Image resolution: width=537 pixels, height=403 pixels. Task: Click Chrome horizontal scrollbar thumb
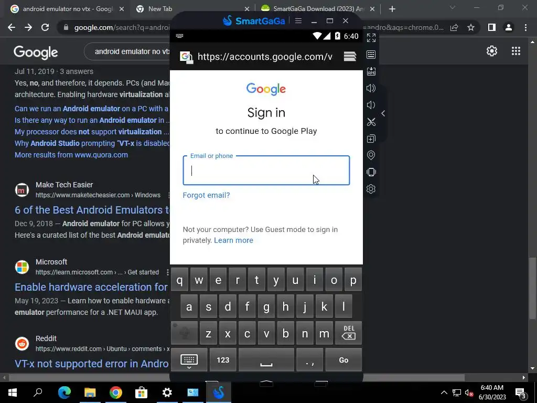(x=237, y=378)
